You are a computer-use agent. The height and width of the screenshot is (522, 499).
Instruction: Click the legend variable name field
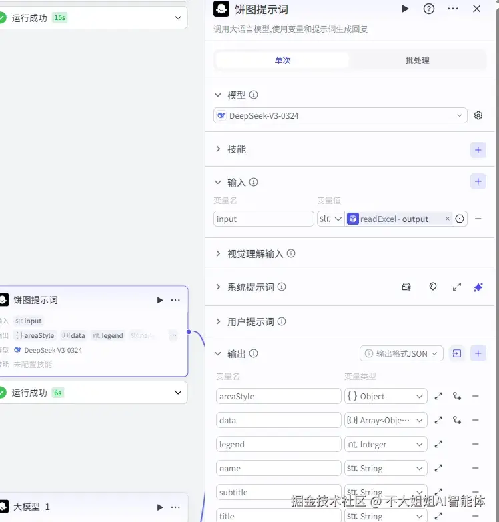pos(278,444)
